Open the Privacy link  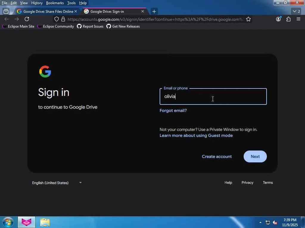point(247,183)
